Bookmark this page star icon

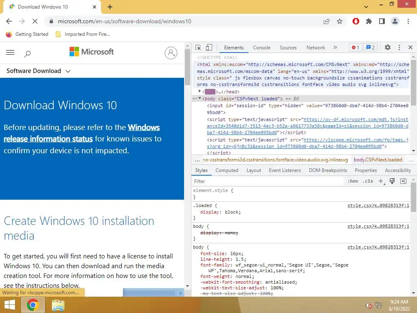tap(340, 21)
